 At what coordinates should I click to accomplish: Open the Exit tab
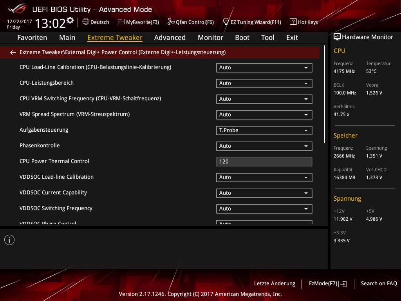click(x=292, y=38)
